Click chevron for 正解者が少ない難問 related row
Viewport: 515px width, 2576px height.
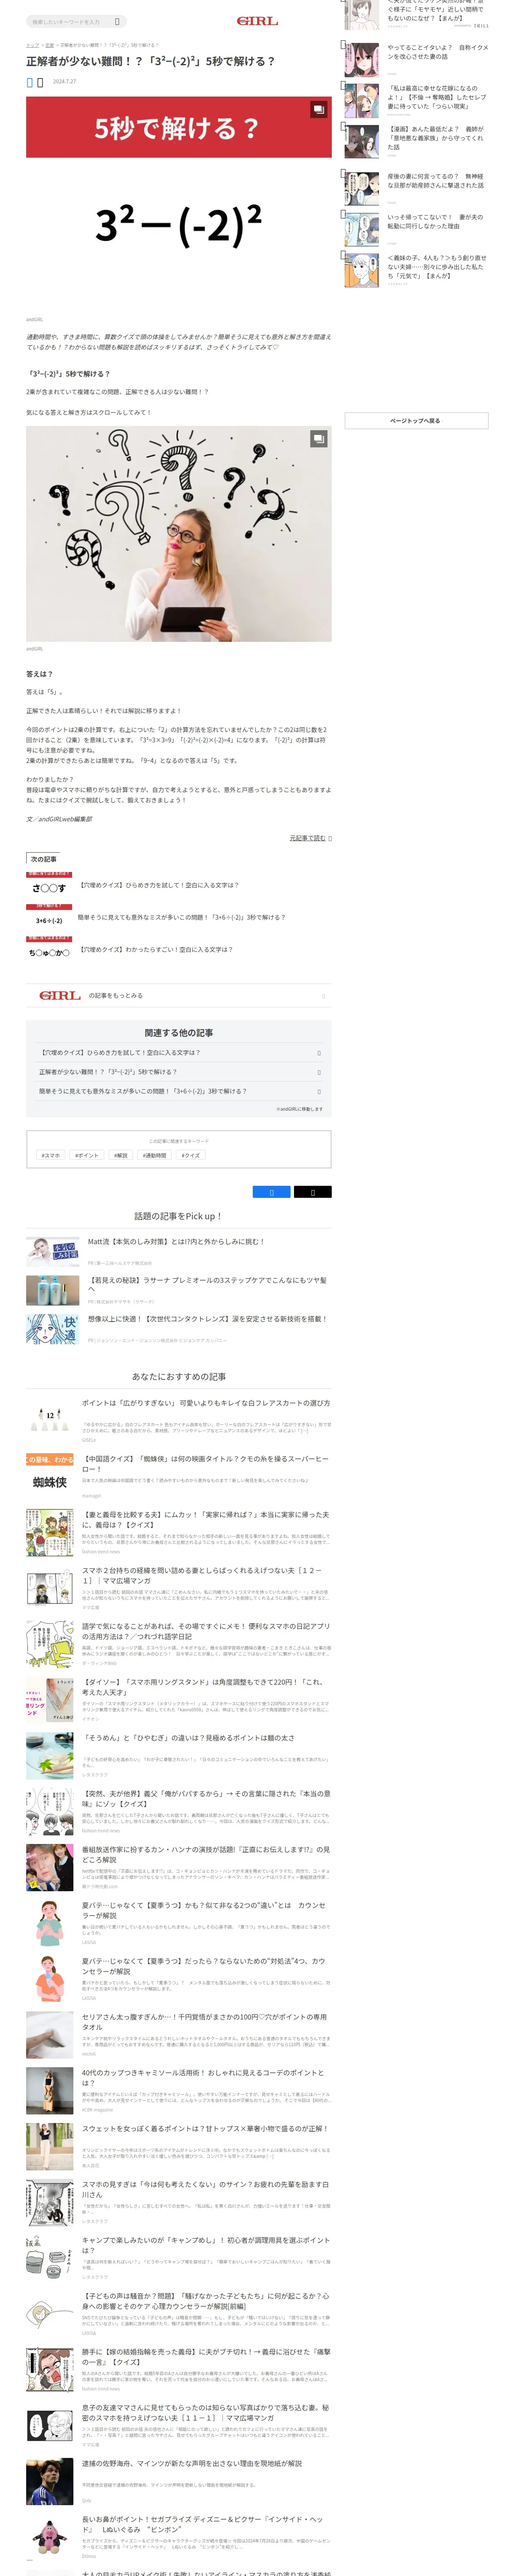pyautogui.click(x=319, y=1072)
